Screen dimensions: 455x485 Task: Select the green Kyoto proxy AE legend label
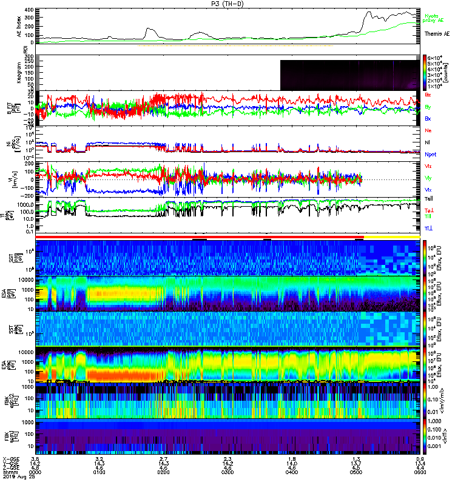pos(433,18)
